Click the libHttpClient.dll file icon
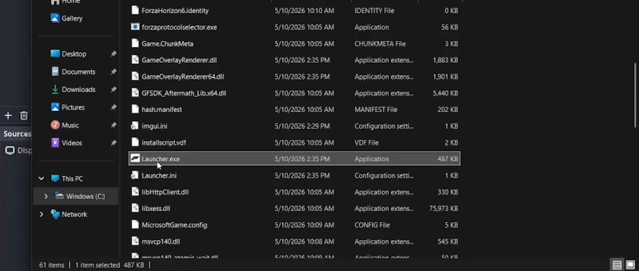639x271 pixels. (x=135, y=192)
